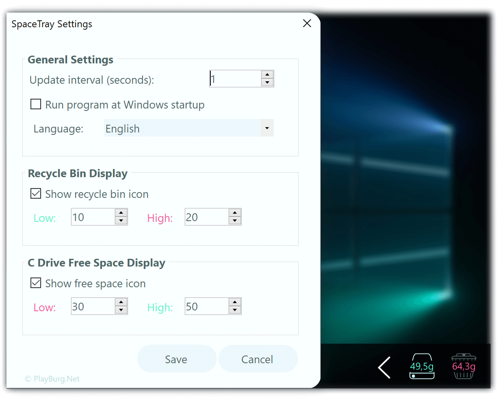The image size is (498, 401).
Task: Click the drive free space tray icon showing 49,5g
Action: tap(422, 366)
